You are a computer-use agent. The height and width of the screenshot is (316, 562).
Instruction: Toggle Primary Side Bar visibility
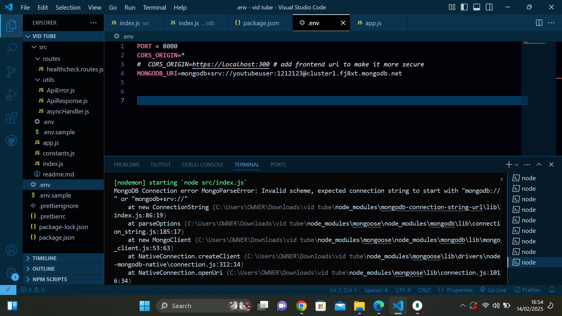tap(464, 7)
